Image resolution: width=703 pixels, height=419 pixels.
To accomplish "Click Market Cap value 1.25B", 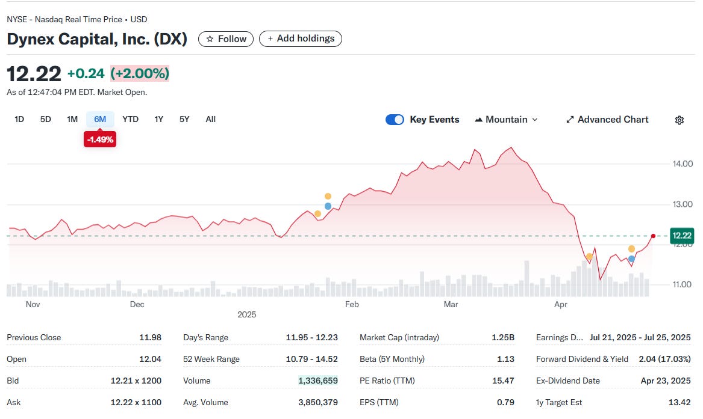I will [x=503, y=338].
